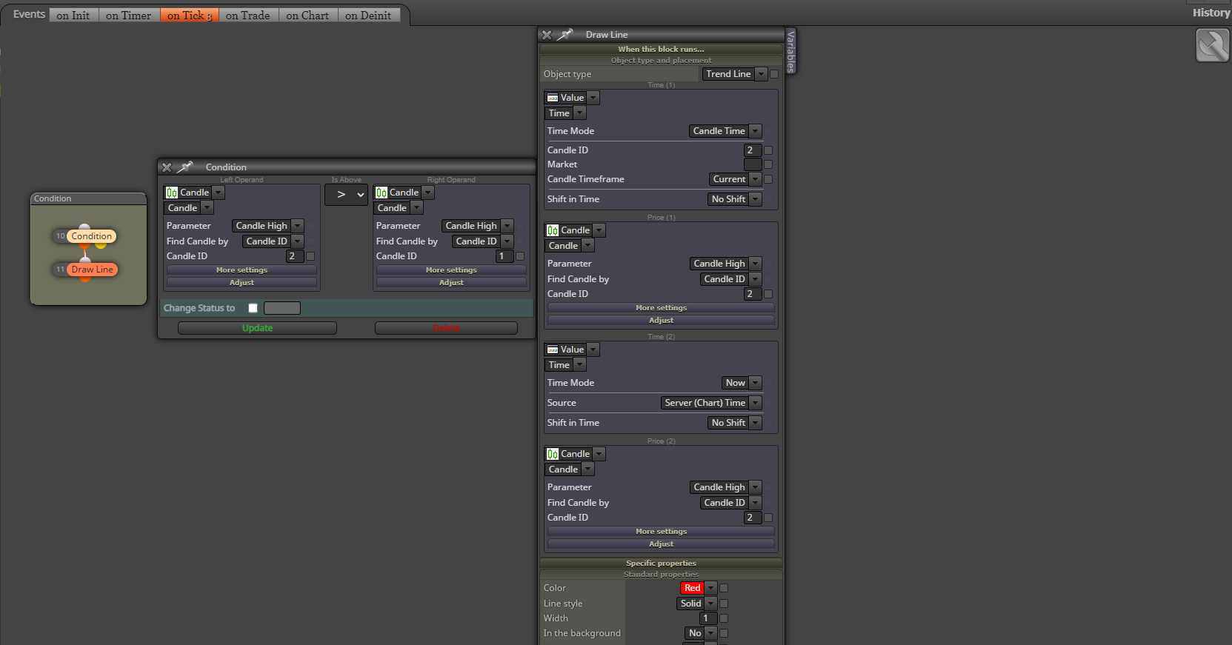Open the wrench settings tool icon

[1213, 45]
